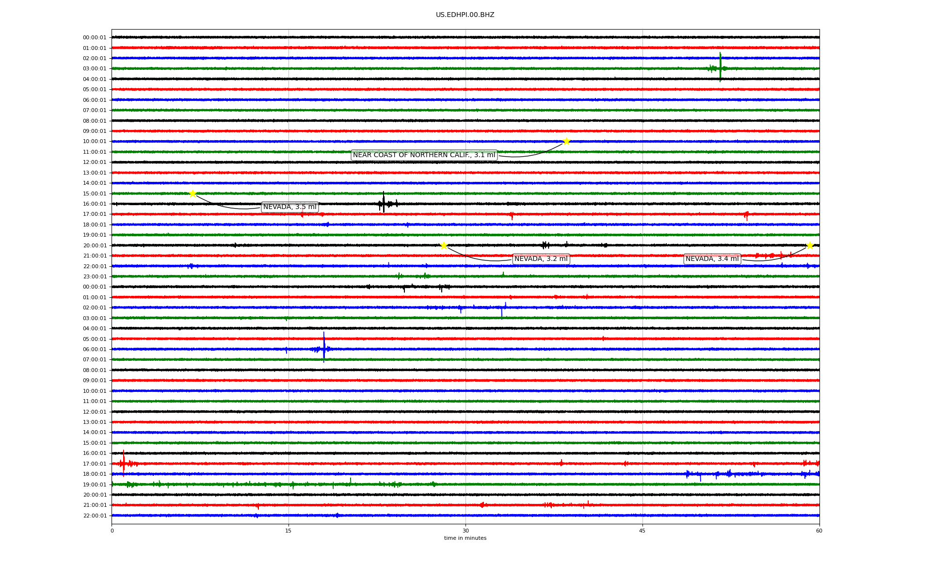Click the US.EDHPI.00.BHZ plot title
The width and height of the screenshot is (931, 582).
click(465, 15)
